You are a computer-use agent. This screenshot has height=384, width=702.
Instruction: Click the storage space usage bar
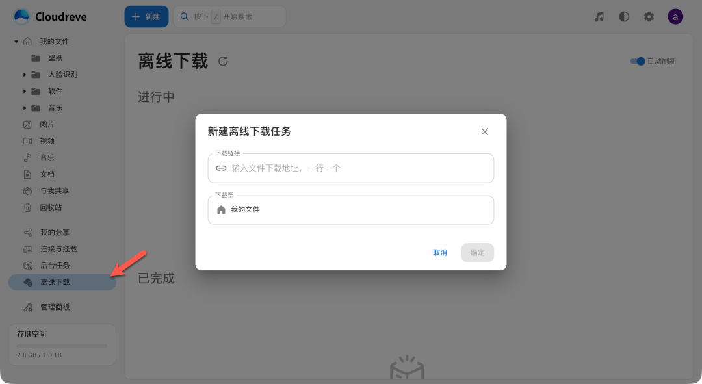62,346
